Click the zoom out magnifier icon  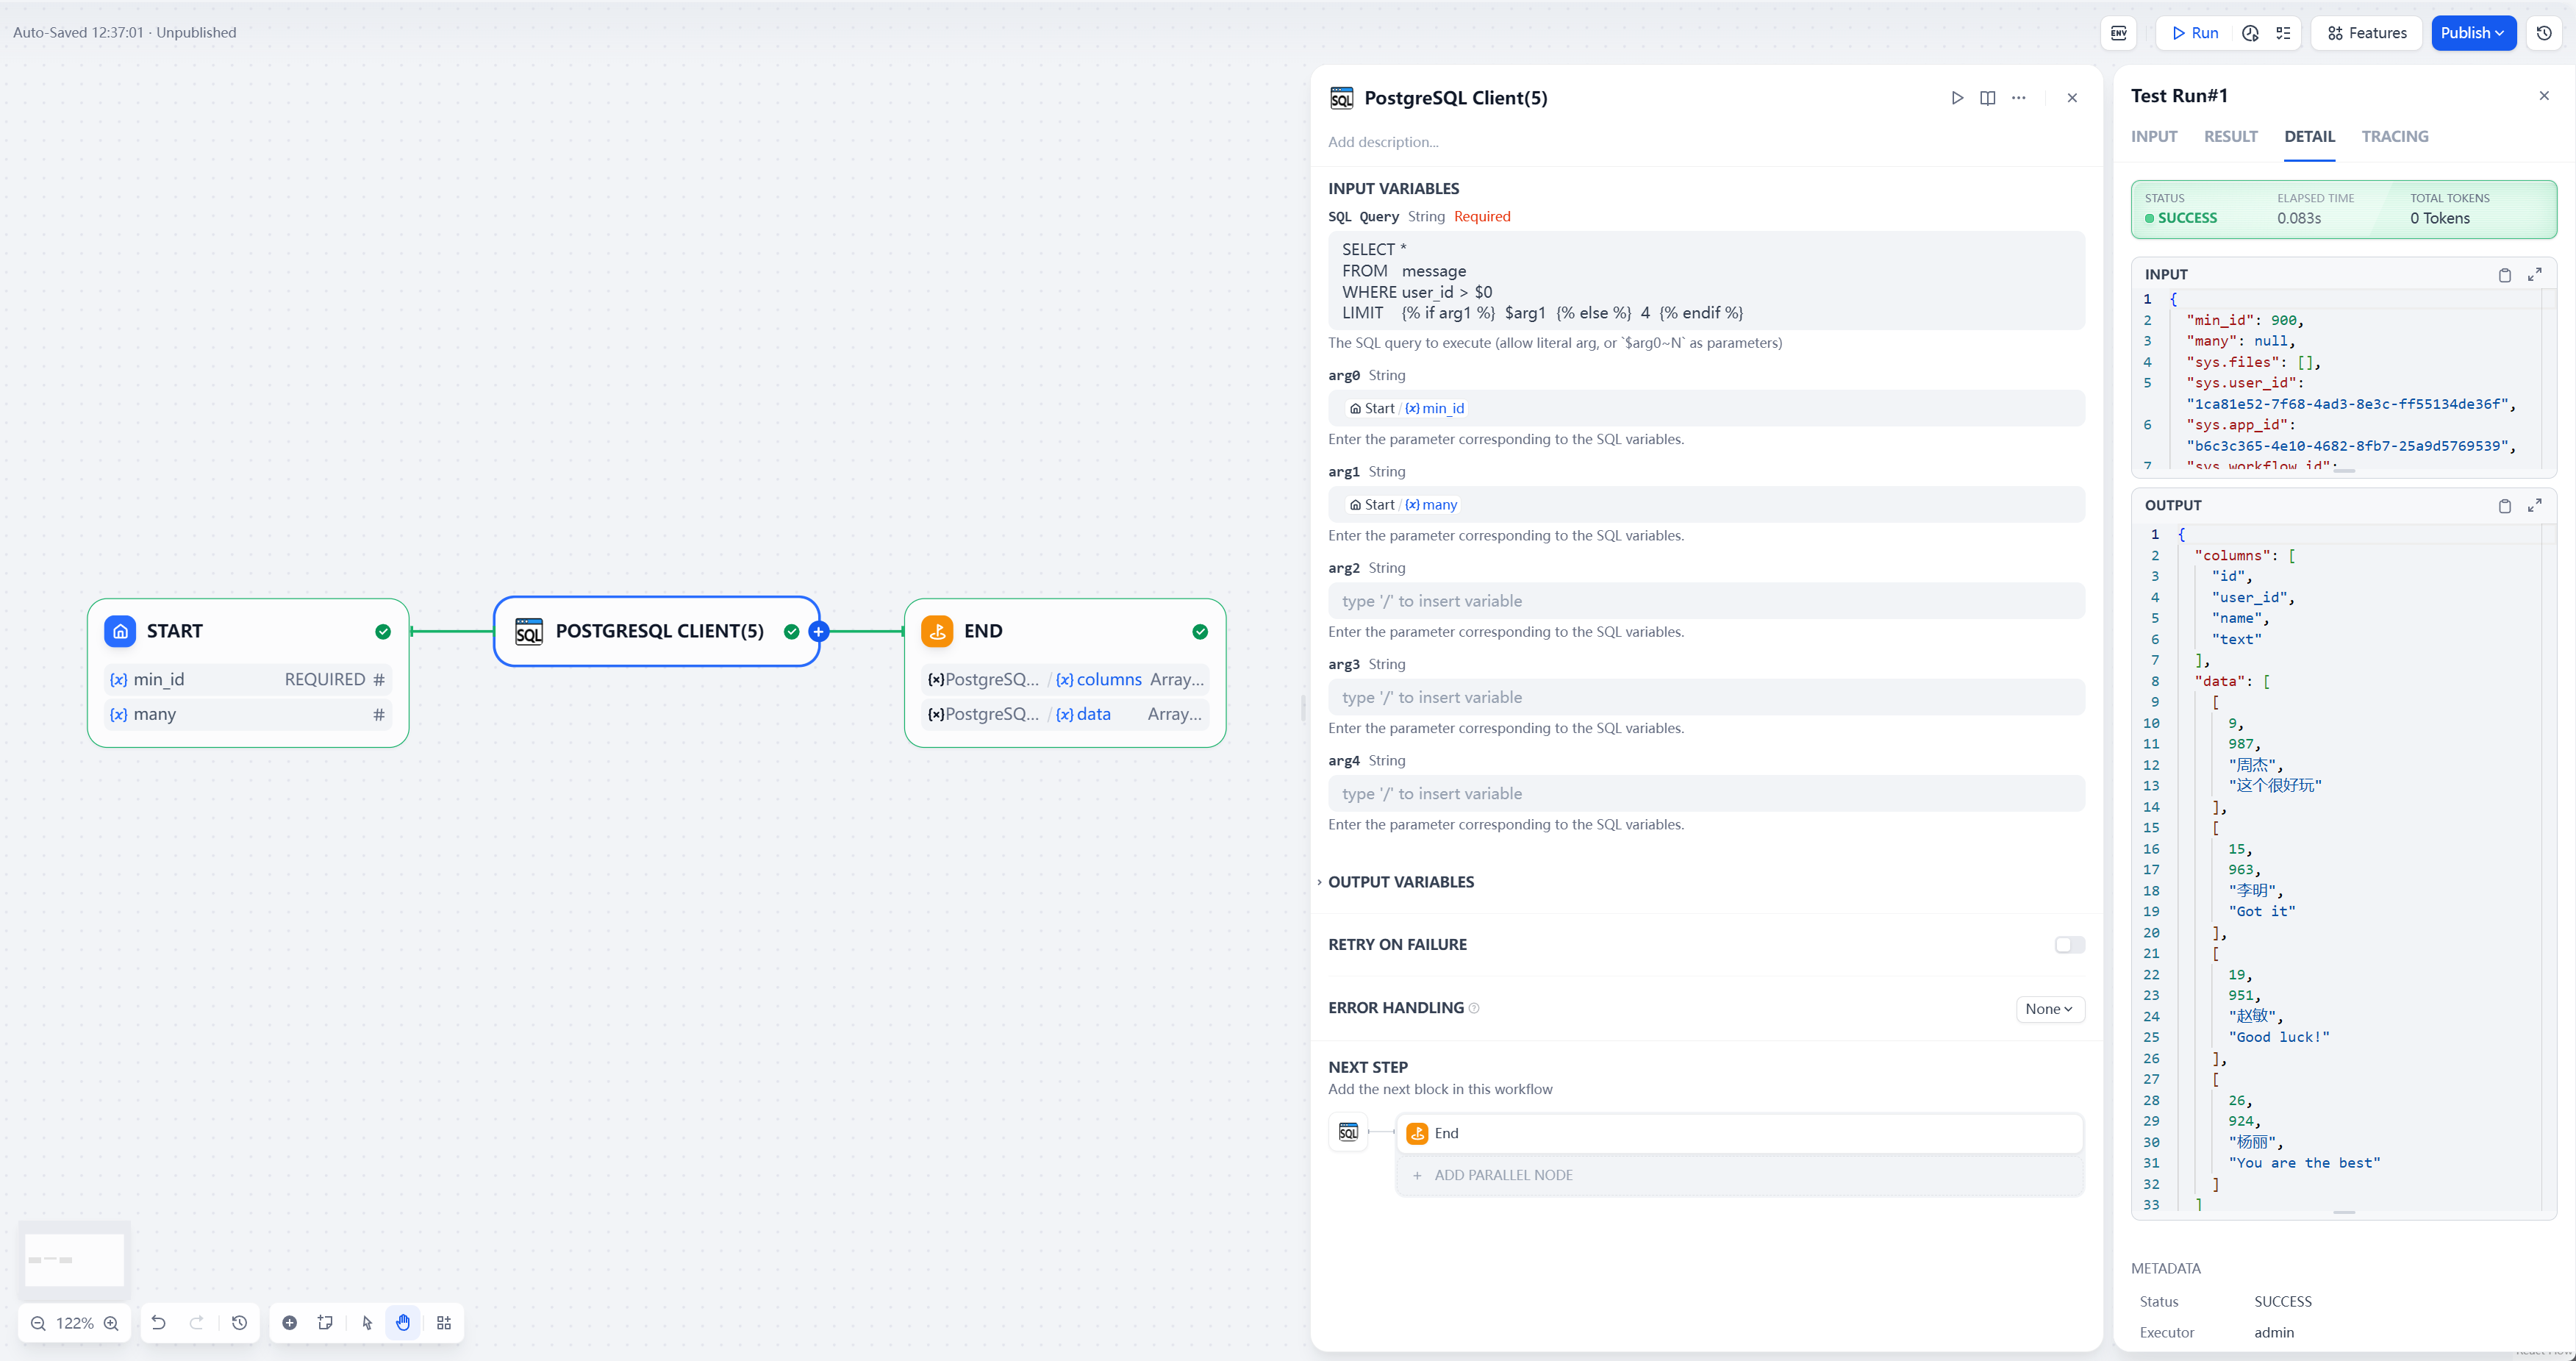tap(38, 1323)
